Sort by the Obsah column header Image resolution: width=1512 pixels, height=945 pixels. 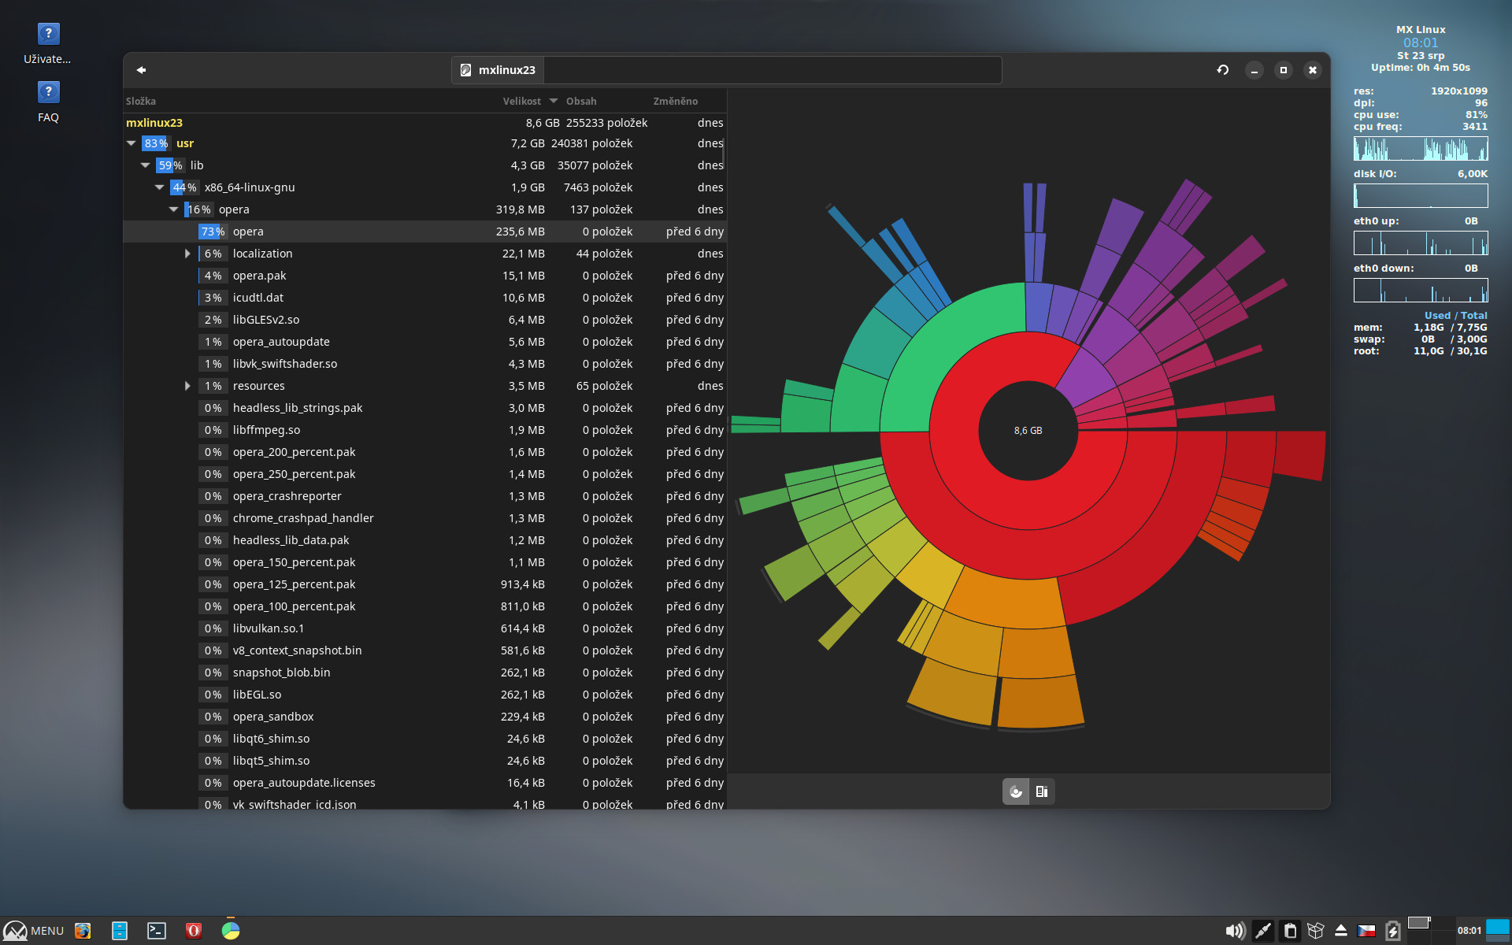[x=581, y=101]
